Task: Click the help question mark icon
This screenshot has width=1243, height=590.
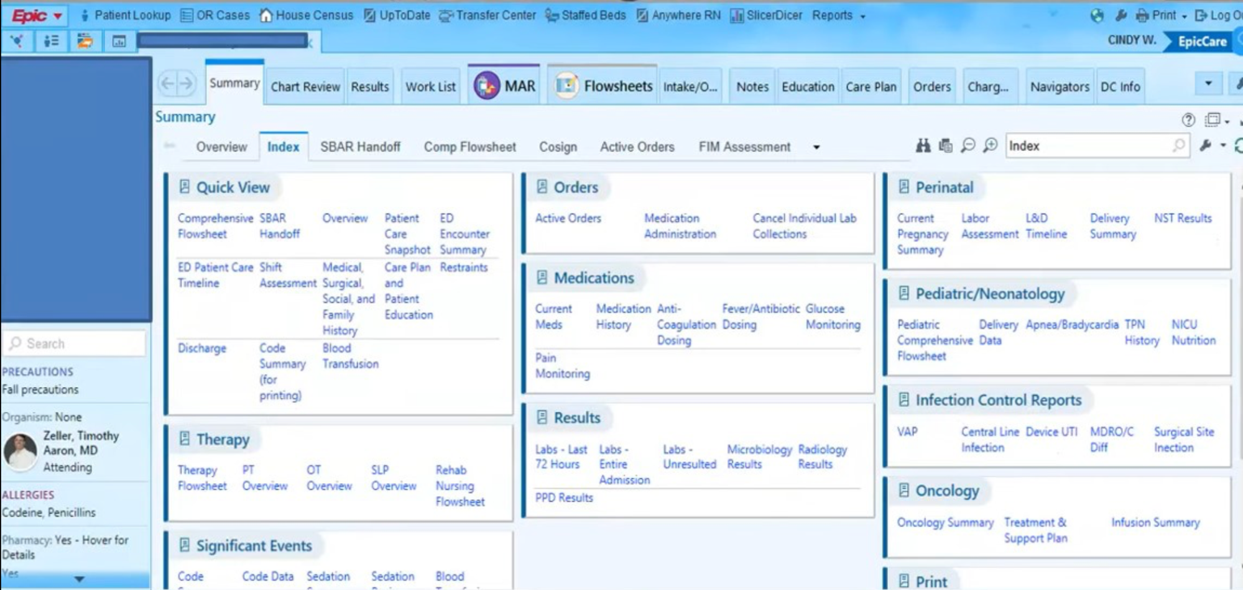Action: click(1188, 120)
